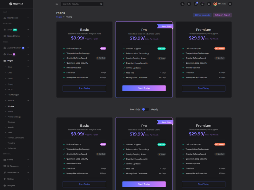This screenshot has height=190, width=254.
Task: Click the Search for Results field
Action: pos(79,4)
